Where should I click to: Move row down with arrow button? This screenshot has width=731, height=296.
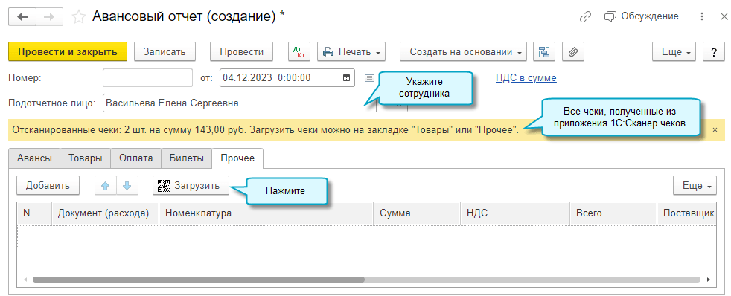point(127,186)
